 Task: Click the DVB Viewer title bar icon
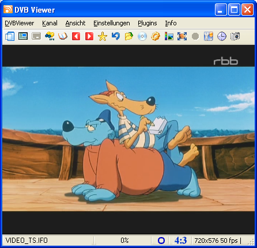8,9
